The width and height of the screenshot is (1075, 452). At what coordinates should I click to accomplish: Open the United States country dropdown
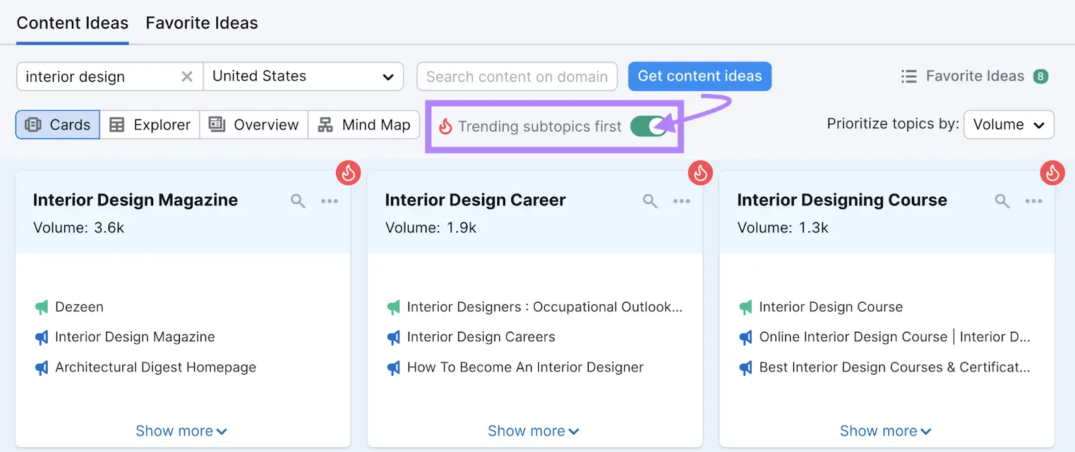click(x=303, y=77)
